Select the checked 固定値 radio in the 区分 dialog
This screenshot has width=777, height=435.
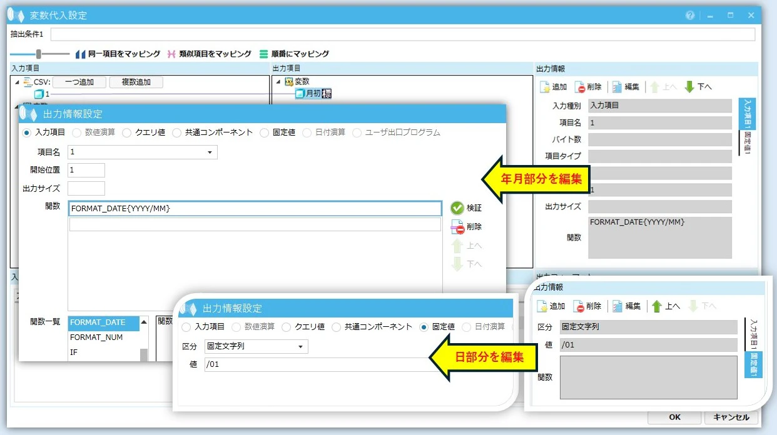[x=424, y=326]
